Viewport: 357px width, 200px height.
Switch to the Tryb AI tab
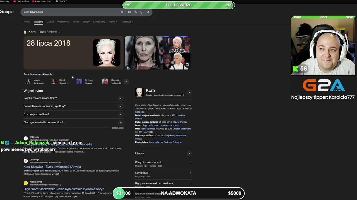(x=27, y=22)
